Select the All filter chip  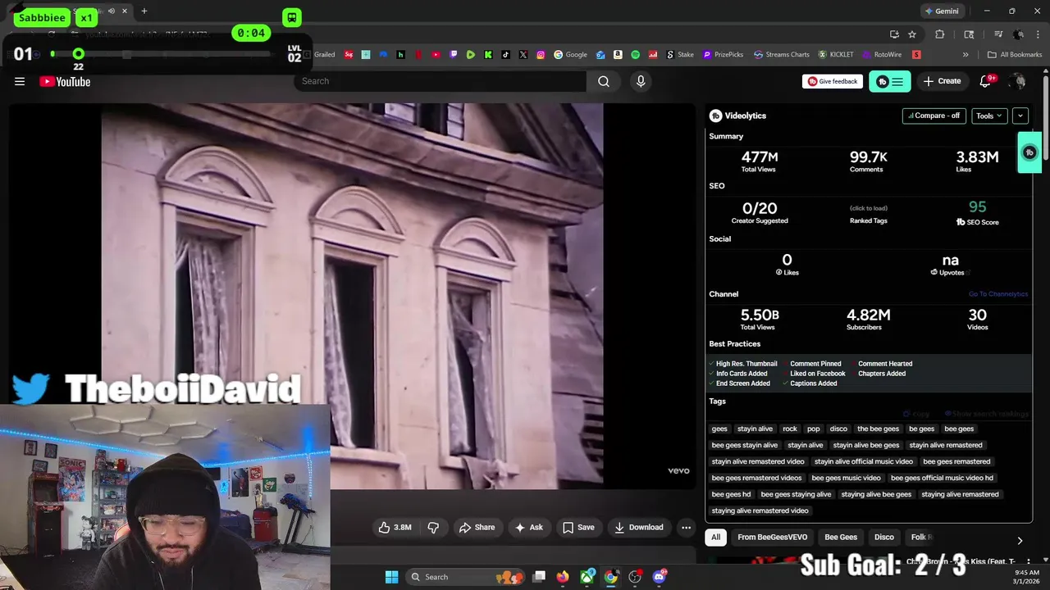coord(715,538)
